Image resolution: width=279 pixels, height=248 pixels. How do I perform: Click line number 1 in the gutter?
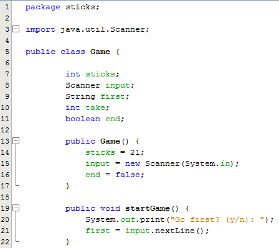click(7, 7)
